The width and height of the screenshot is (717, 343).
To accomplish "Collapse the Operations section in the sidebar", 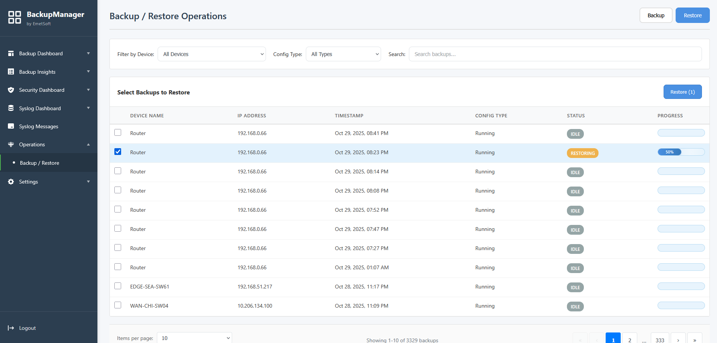I will [88, 144].
